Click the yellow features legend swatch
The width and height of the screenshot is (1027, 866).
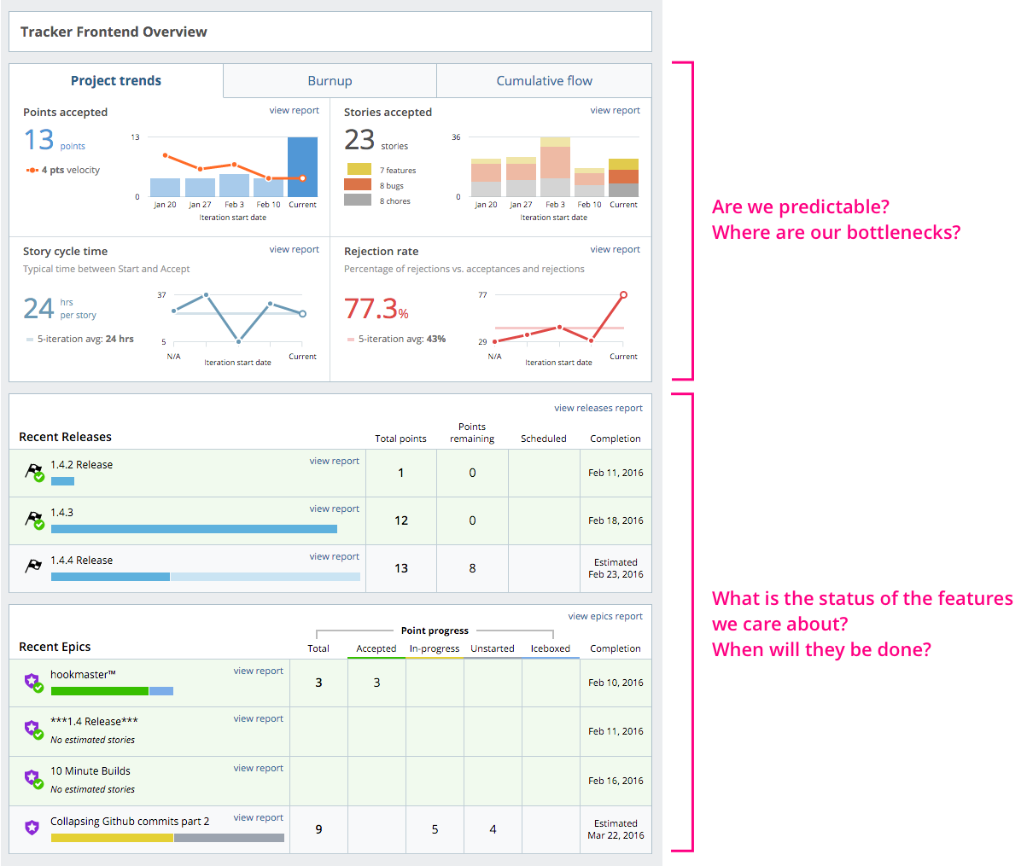click(x=358, y=169)
